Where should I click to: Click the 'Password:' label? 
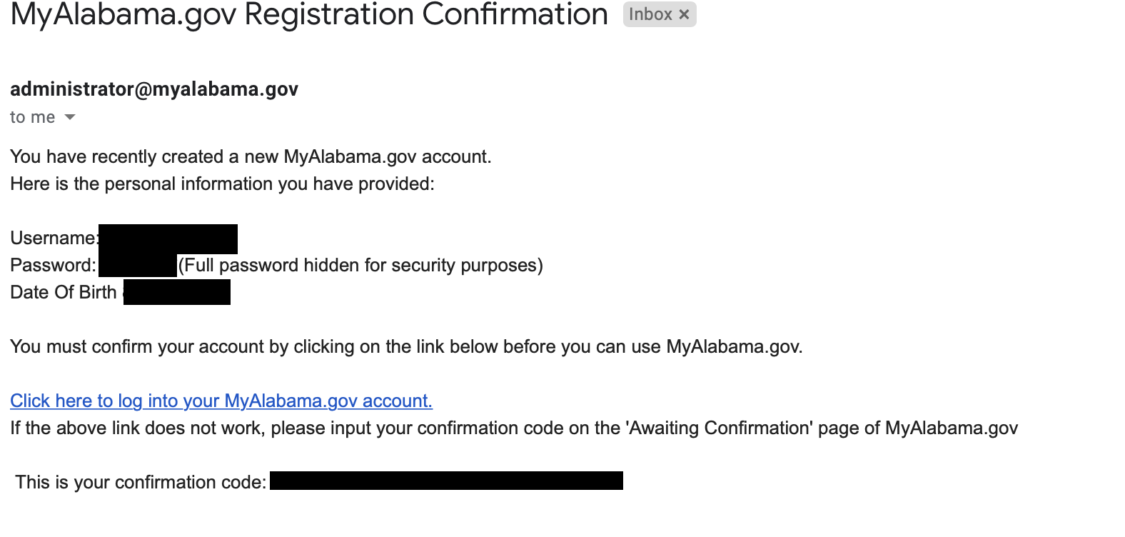(x=53, y=266)
